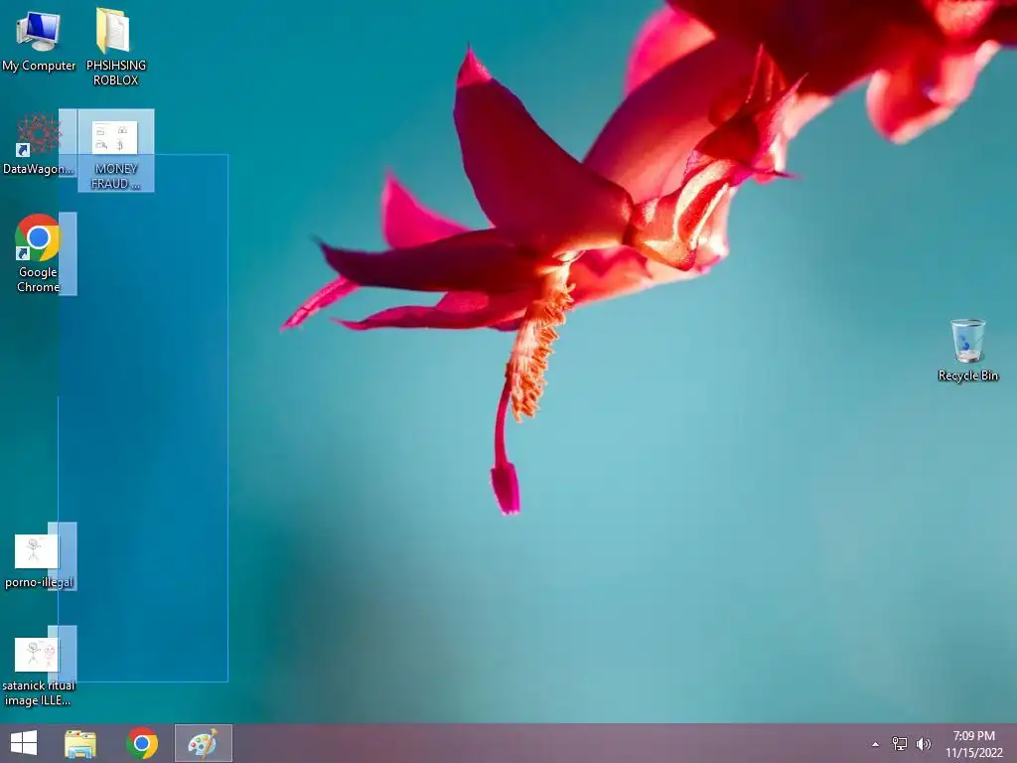The height and width of the screenshot is (763, 1017).
Task: Open the taskbar clock showing 7:09 PM
Action: pyautogui.click(x=973, y=743)
